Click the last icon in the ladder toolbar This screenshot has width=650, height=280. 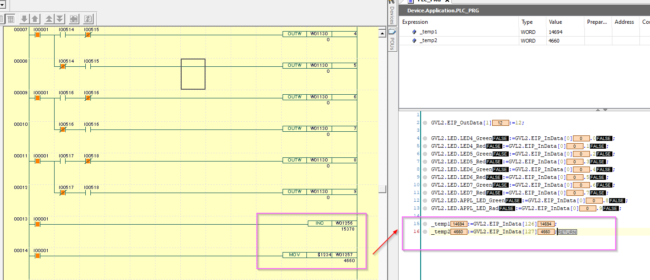coord(89,19)
